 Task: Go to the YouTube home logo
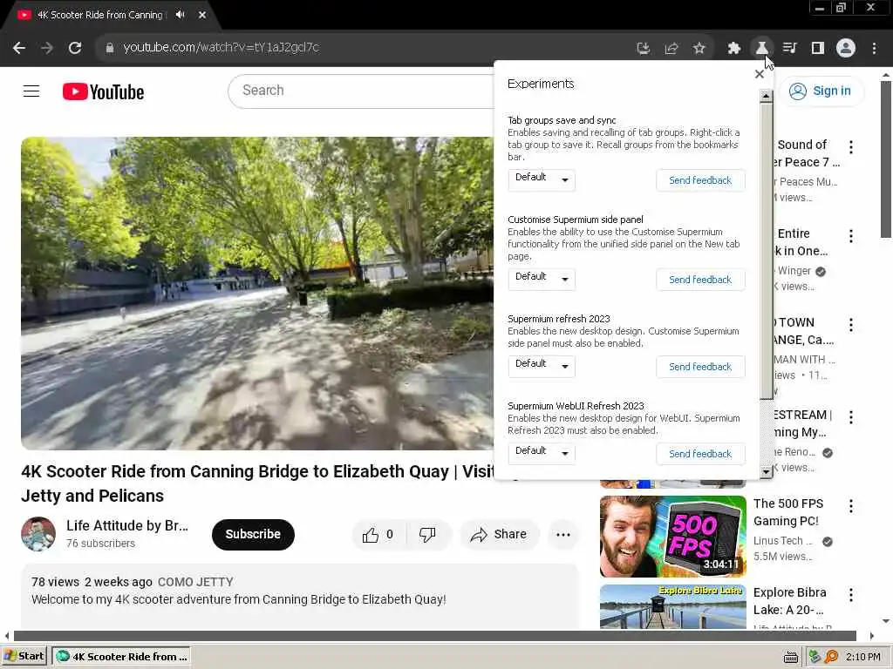pos(103,91)
